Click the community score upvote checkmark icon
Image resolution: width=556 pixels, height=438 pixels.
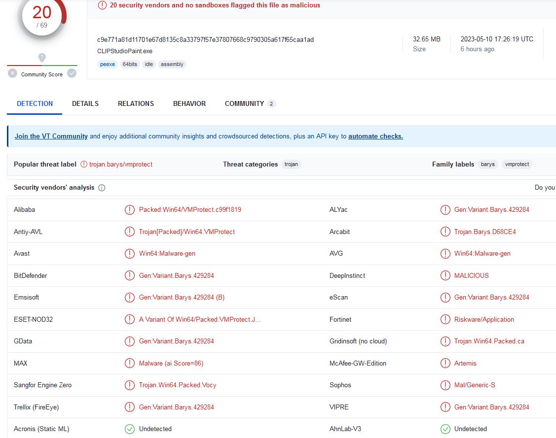pos(72,73)
